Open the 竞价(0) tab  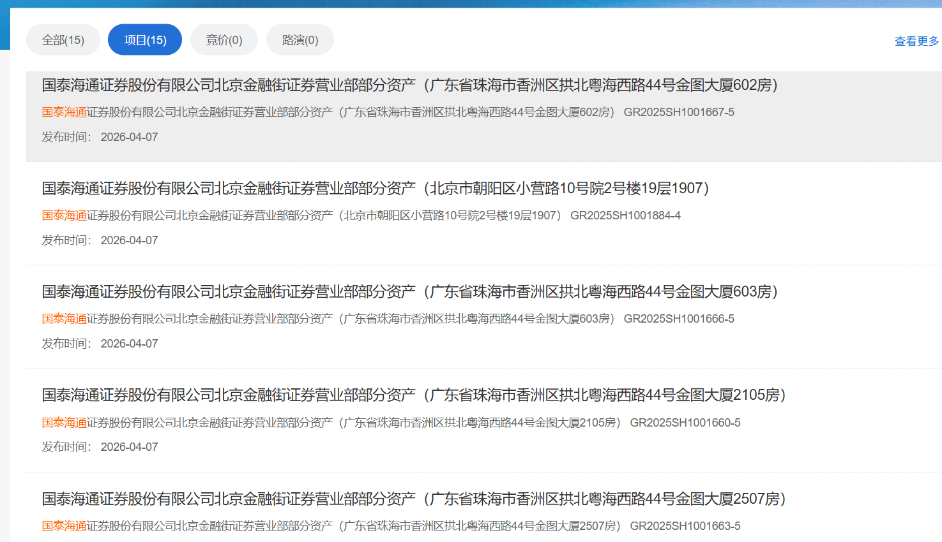224,40
